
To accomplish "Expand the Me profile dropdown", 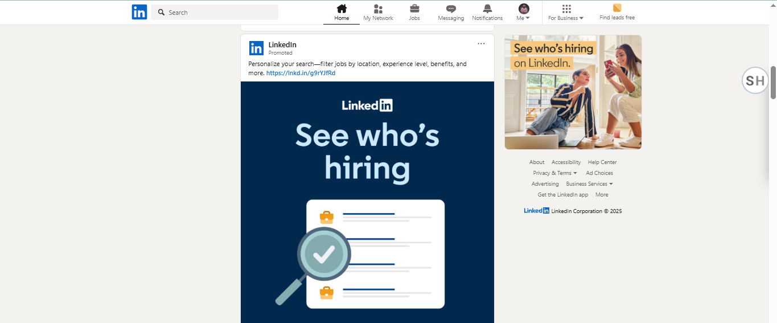I will tap(524, 13).
